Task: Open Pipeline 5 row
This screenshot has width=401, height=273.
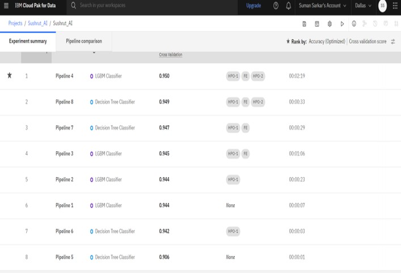Action: 201,257
